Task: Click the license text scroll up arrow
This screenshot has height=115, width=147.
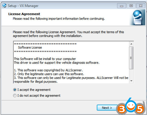Action: point(131,44)
